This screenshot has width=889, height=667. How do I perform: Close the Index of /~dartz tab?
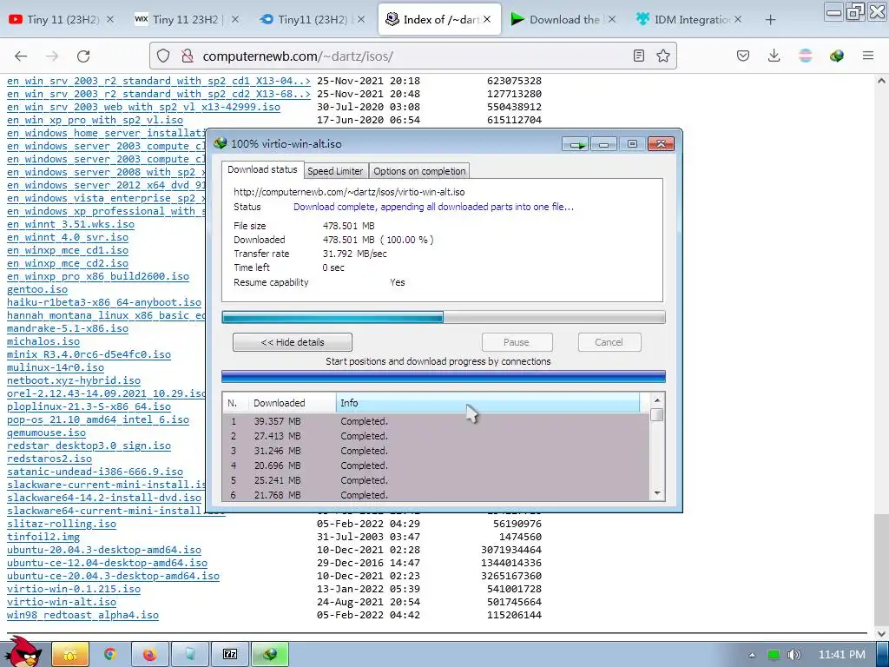pyautogui.click(x=487, y=19)
